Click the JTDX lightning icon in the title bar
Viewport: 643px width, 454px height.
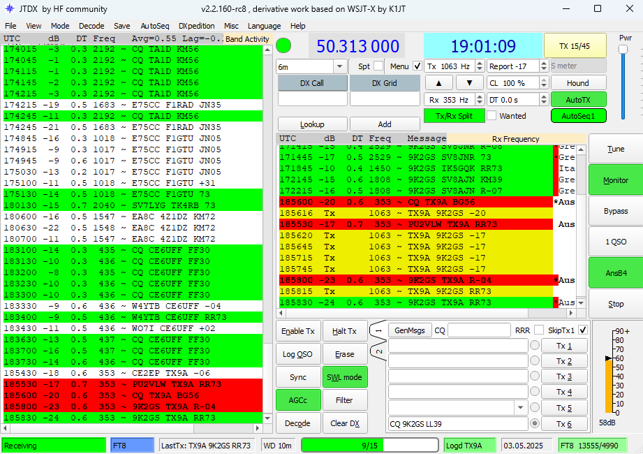click(9, 9)
